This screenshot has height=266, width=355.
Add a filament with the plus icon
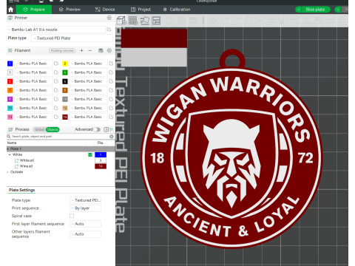click(x=81, y=50)
